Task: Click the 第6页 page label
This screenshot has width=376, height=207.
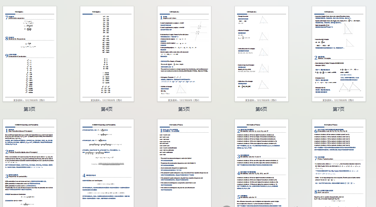Action: coord(261,109)
